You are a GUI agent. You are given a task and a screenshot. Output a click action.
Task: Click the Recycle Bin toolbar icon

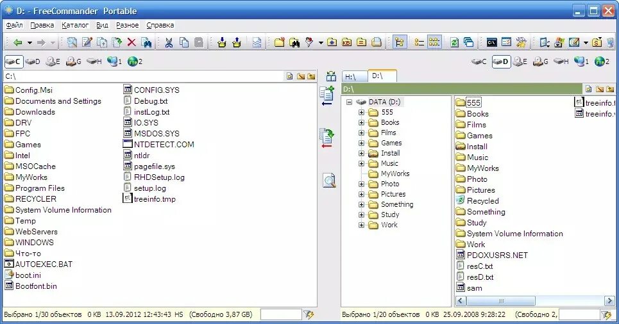pyautogui.click(x=611, y=42)
